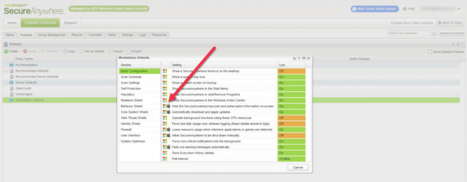
Task: Enable the Show Deleted Policies checkbox
Action: [430, 52]
